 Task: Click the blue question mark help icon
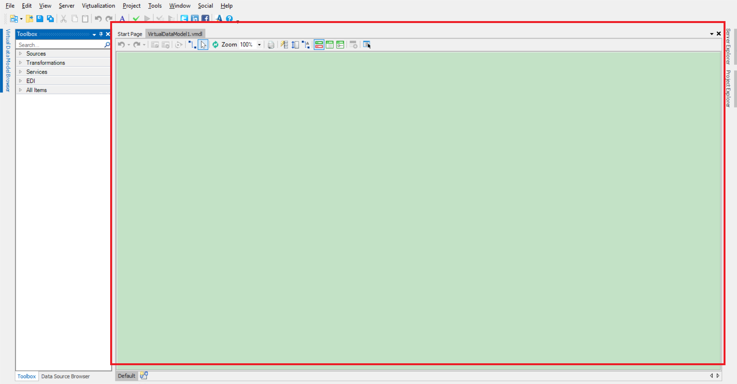229,18
